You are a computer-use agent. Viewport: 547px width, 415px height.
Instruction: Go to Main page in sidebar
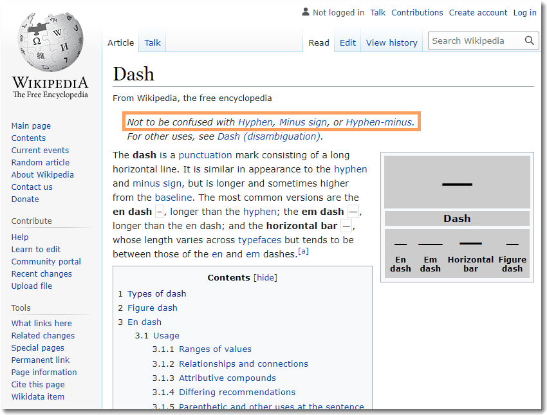31,126
